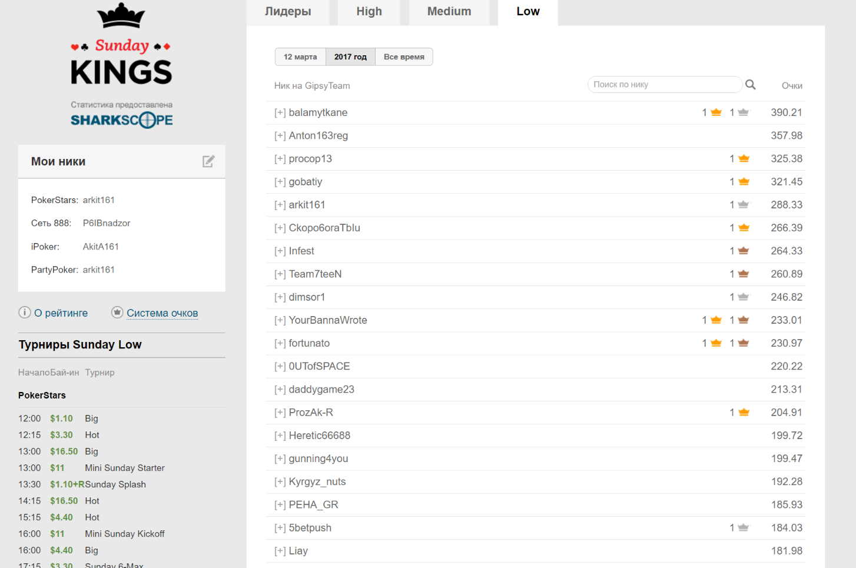The width and height of the screenshot is (856, 568).
Task: Click the AkitA161 iPoker nickname
Action: [x=101, y=247]
